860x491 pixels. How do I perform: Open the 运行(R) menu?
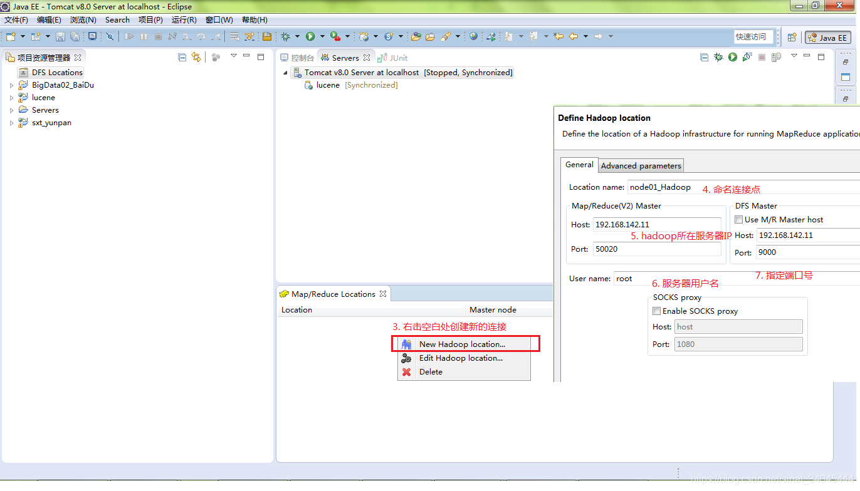point(184,20)
